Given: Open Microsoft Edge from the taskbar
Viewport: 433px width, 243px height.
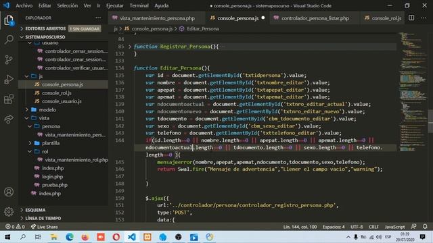Looking at the screenshot, I should click(70, 237).
